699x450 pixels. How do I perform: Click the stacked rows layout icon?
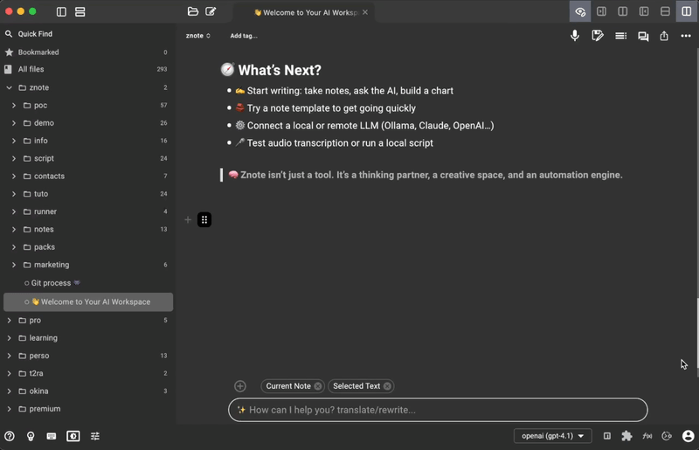pyautogui.click(x=80, y=11)
